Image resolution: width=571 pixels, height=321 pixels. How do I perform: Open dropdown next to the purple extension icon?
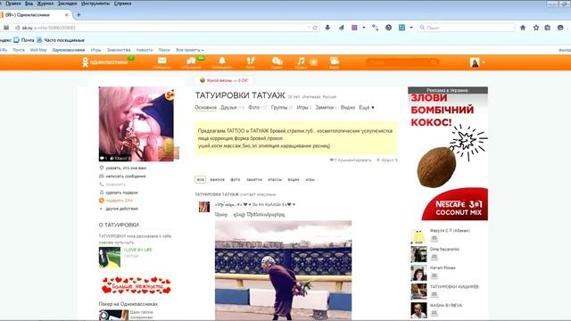(x=363, y=28)
